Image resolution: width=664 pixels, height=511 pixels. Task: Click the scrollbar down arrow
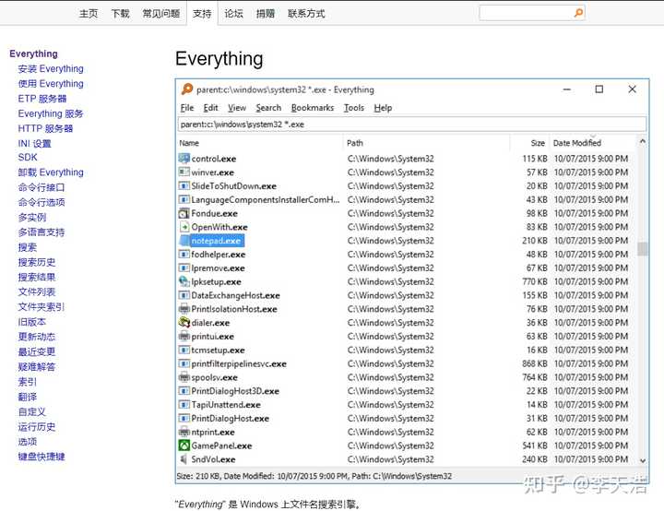[643, 460]
